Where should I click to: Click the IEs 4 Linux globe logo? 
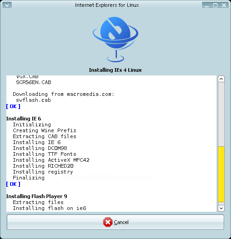[x=115, y=40]
